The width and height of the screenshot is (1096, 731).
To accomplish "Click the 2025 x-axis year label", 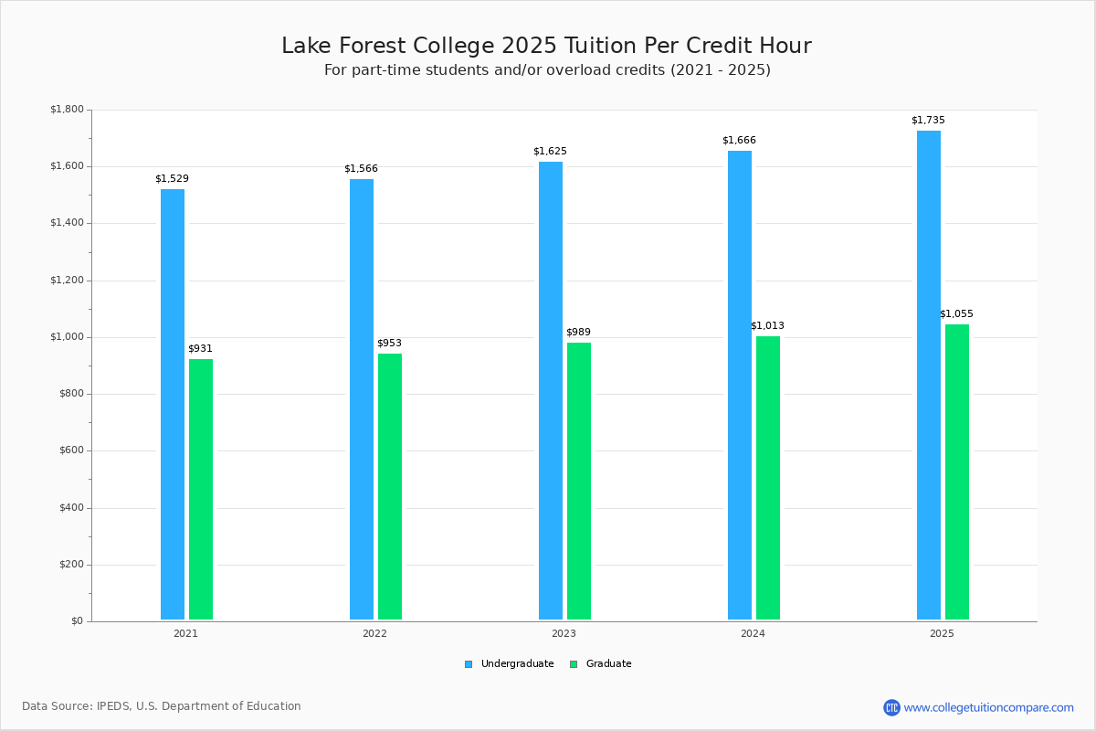I will click(x=942, y=633).
